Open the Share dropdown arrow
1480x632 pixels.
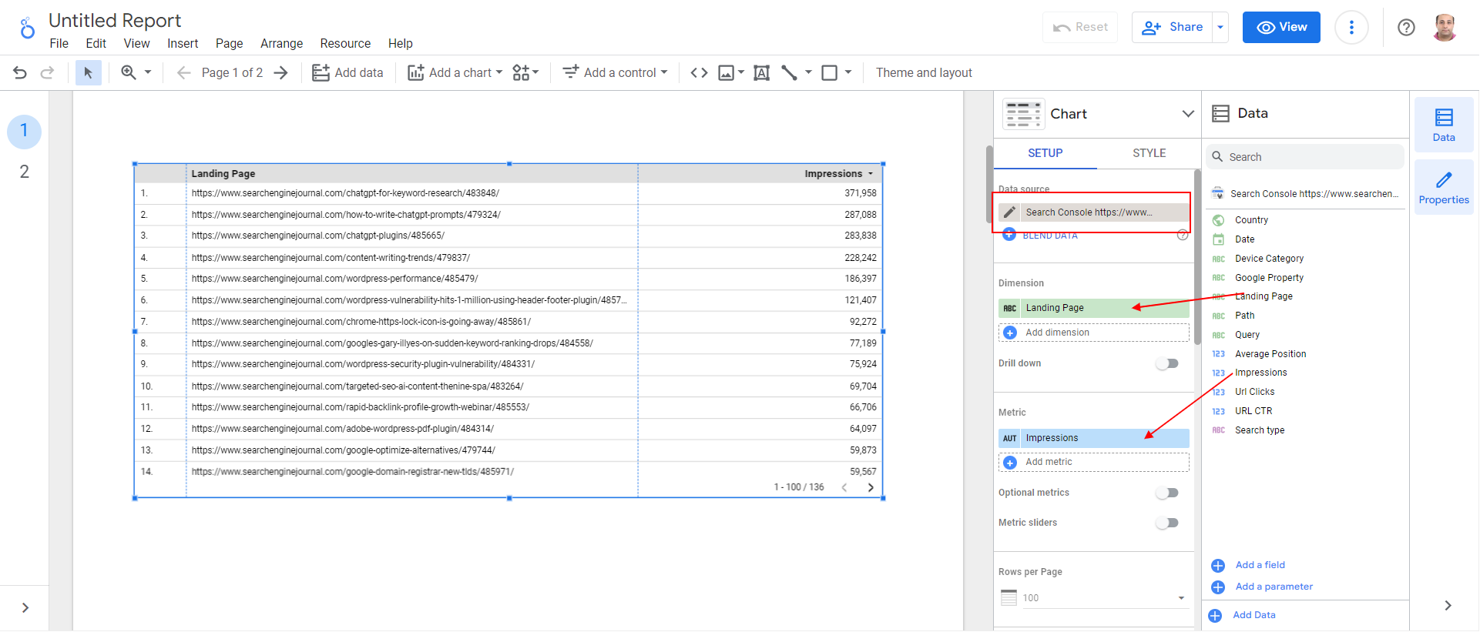[1220, 27]
